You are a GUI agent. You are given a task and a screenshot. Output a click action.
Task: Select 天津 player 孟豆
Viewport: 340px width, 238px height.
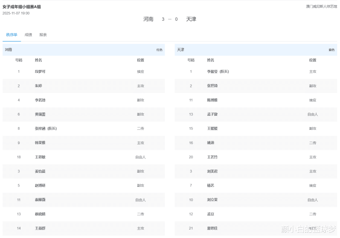[x=210, y=214]
